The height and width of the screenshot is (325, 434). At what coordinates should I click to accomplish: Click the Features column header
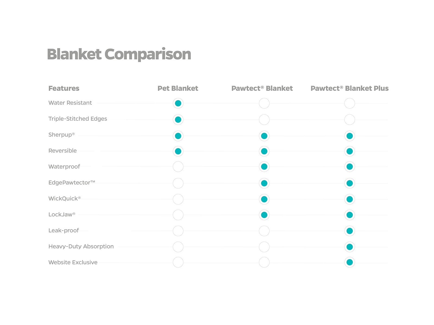64,88
